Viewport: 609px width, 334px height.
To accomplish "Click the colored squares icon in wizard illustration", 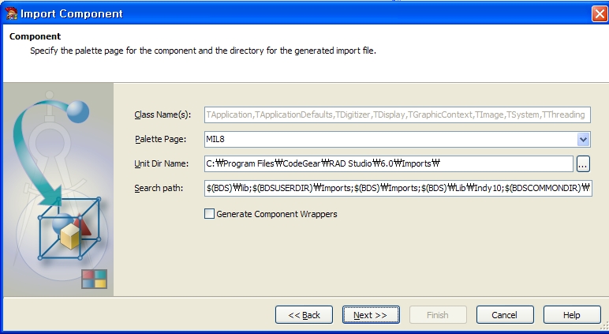I will [94, 279].
